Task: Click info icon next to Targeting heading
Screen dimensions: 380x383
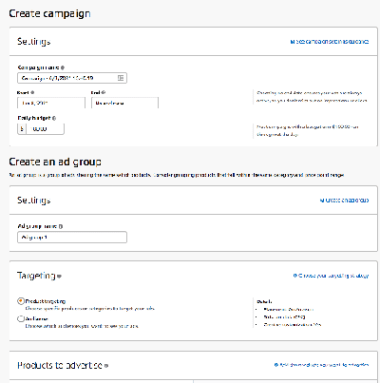Action: pyautogui.click(x=59, y=277)
